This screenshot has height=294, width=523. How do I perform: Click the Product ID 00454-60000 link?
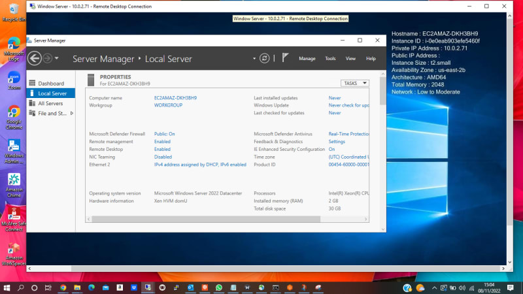pyautogui.click(x=348, y=165)
